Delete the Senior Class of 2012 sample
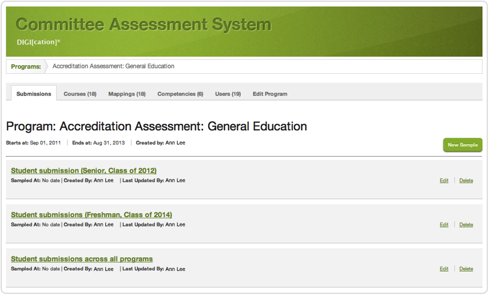Image resolution: width=489 pixels, height=299 pixels. (466, 181)
